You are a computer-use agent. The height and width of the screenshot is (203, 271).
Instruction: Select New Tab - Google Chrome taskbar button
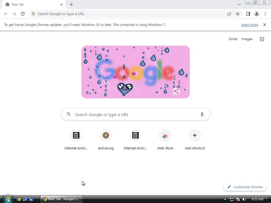coord(61,199)
